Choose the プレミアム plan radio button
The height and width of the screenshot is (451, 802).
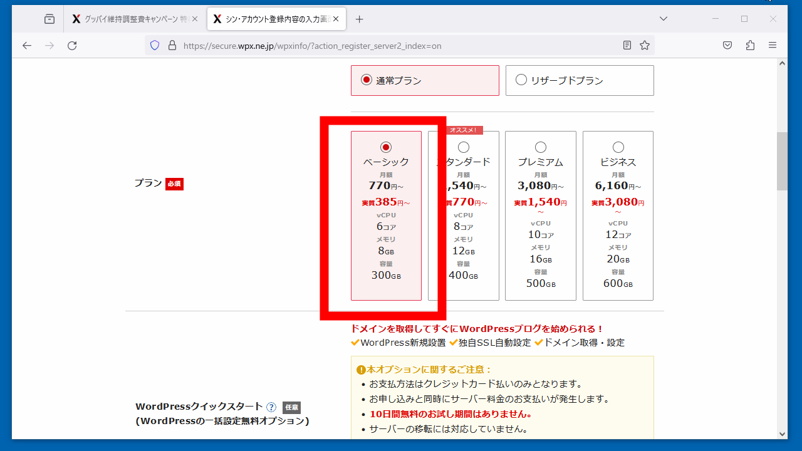(541, 147)
